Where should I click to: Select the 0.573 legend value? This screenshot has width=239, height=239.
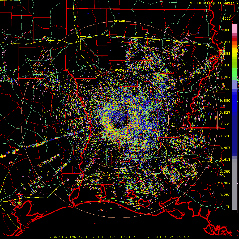[x=225, y=124]
